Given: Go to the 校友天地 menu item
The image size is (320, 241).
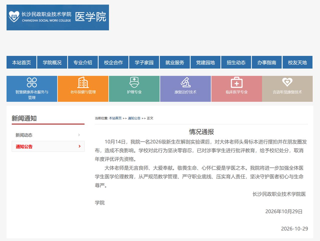Looking at the screenshot, I should 297,62.
